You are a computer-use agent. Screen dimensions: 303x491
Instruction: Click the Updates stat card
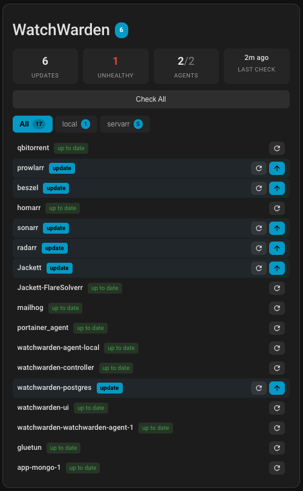click(x=45, y=67)
